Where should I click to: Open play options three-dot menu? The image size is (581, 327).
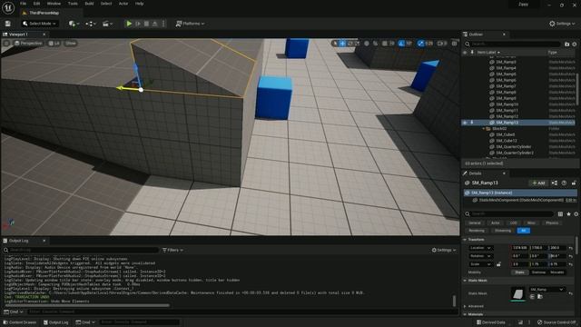tap(163, 24)
